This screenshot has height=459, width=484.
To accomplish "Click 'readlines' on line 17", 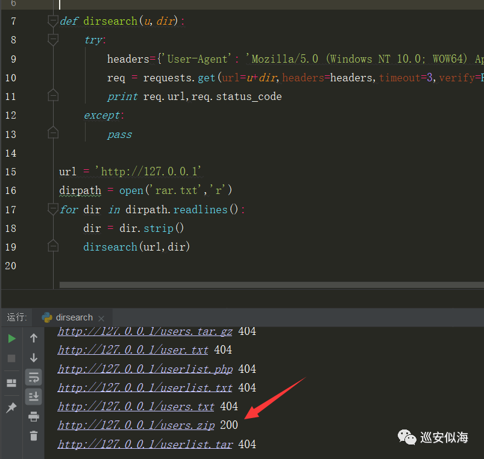I will (x=200, y=210).
